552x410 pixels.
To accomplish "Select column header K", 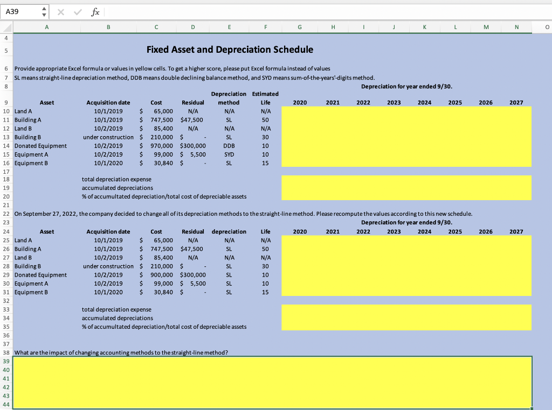I will click(x=424, y=27).
